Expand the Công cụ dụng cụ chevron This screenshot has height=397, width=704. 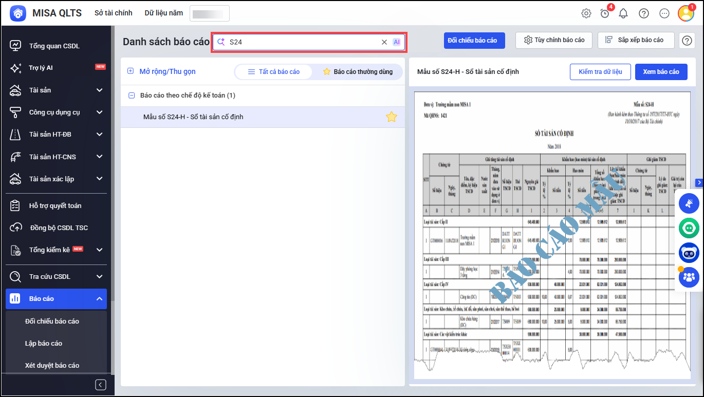pos(99,112)
